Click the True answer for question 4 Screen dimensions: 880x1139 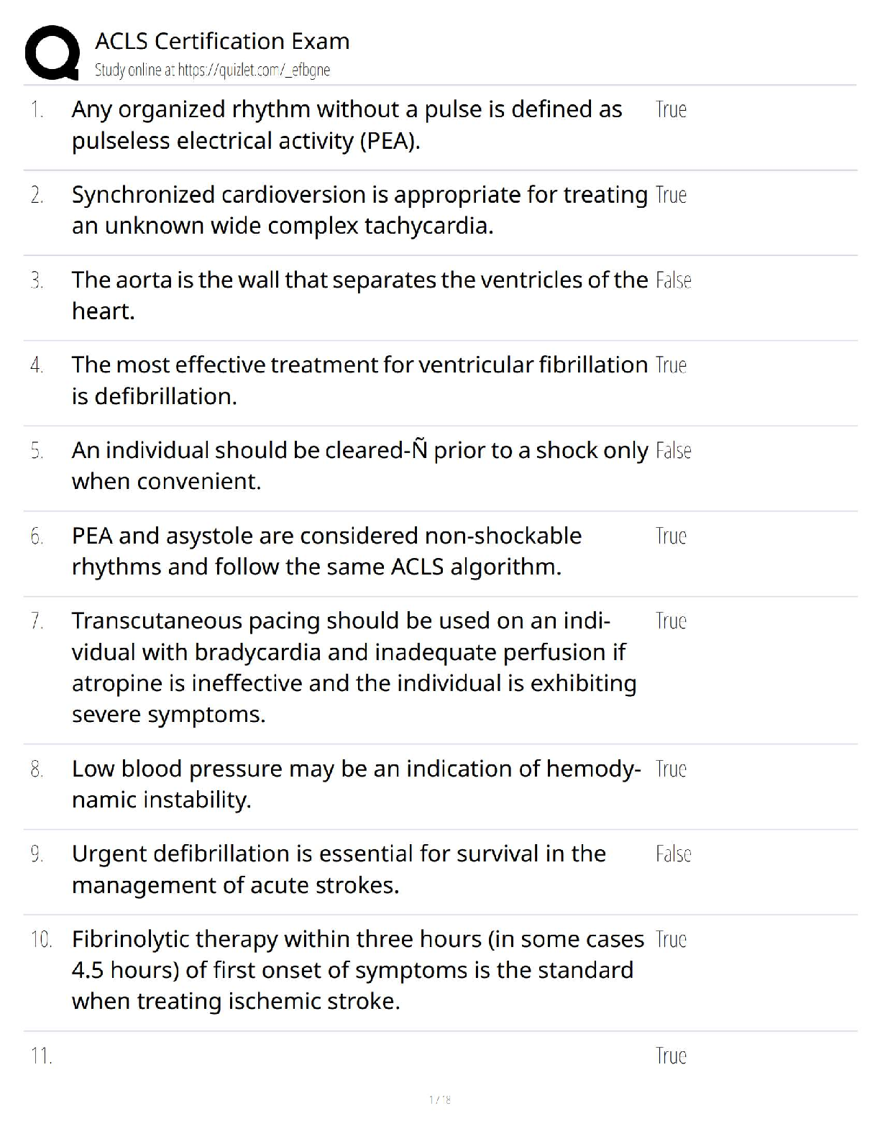pos(671,365)
